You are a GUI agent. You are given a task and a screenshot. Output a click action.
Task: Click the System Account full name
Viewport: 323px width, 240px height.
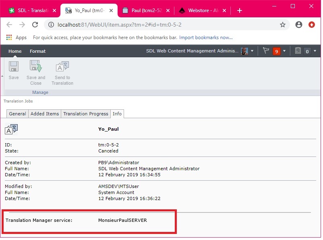coord(116,192)
